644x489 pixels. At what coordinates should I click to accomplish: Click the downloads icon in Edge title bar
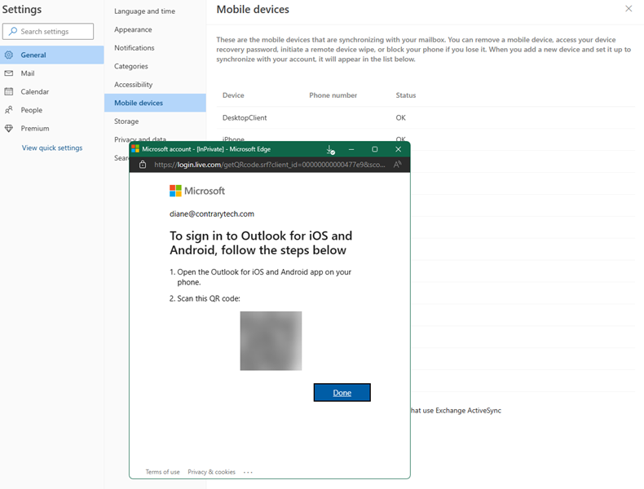point(330,149)
